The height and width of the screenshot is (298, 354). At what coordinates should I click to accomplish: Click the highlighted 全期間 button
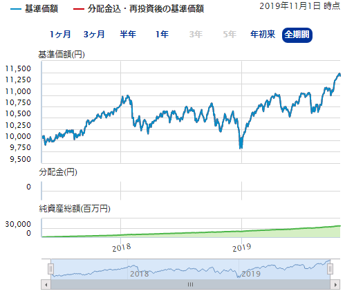coord(297,35)
